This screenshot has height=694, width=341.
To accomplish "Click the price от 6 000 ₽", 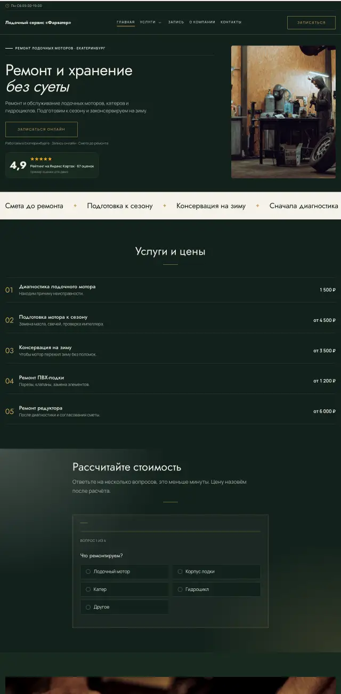I will [x=324, y=411].
